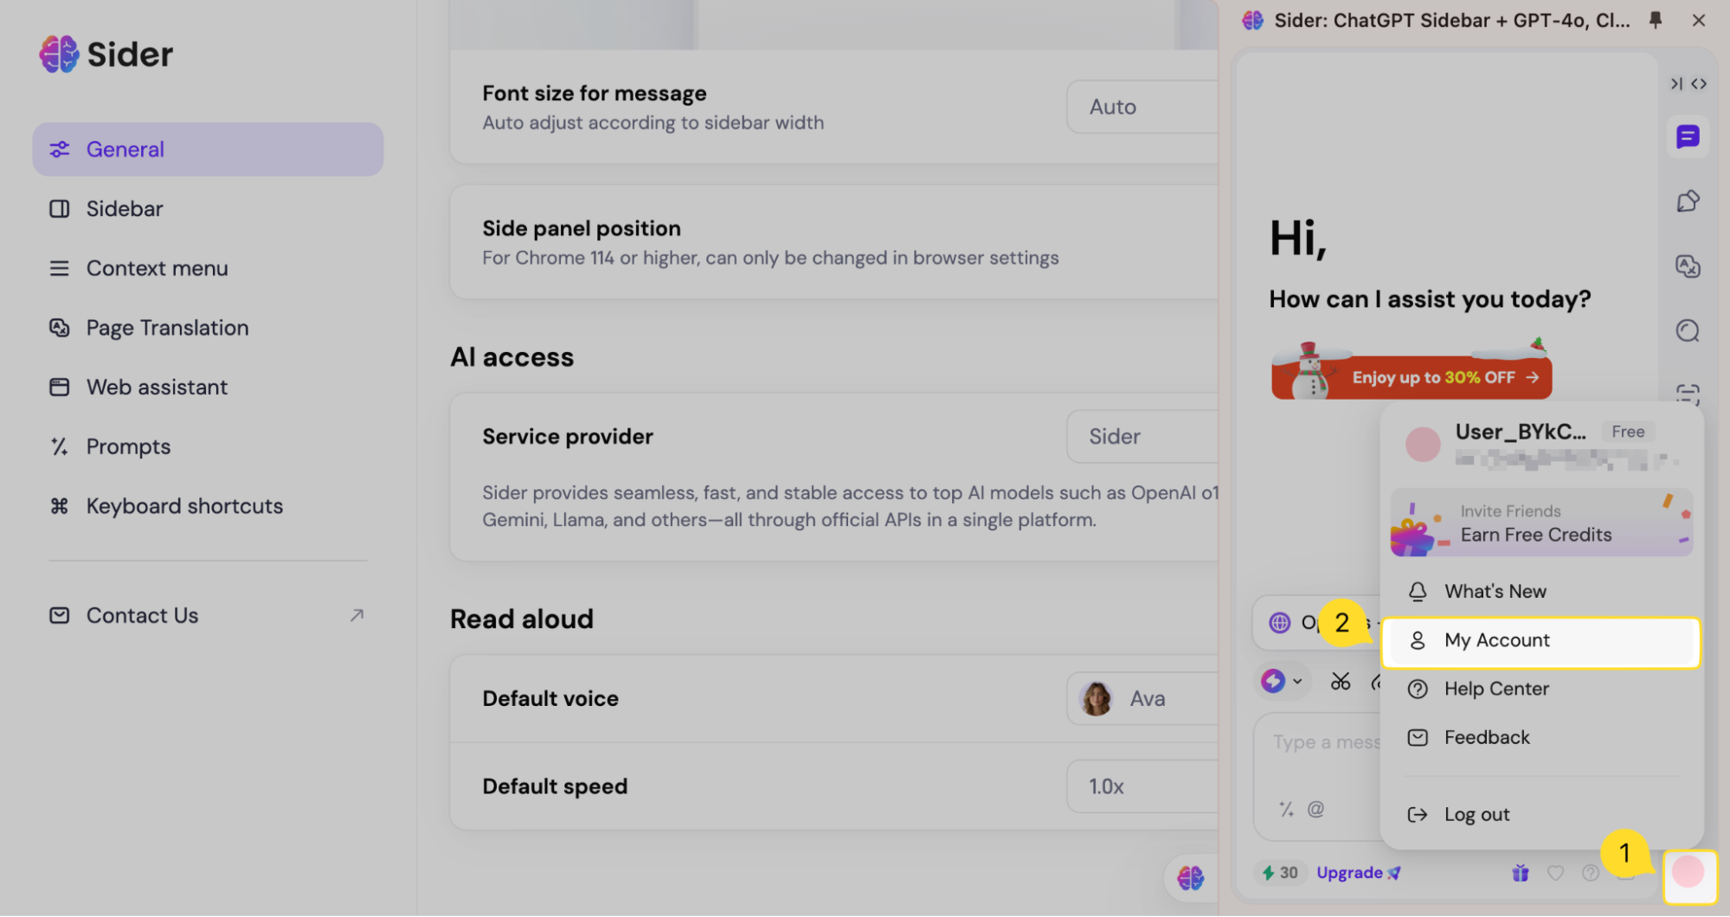The height and width of the screenshot is (917, 1730).
Task: Click the prompts slash icon in message box
Action: (x=1287, y=810)
